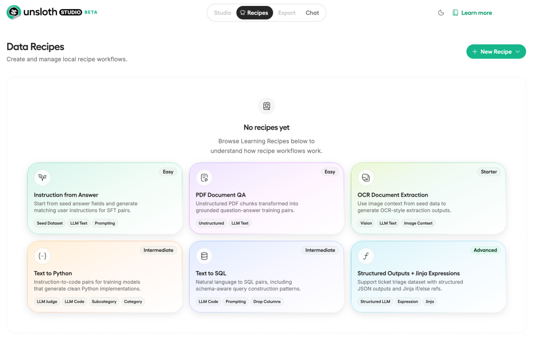Click the PDF Document QA document icon
This screenshot has width=539, height=341.
pyautogui.click(x=204, y=177)
